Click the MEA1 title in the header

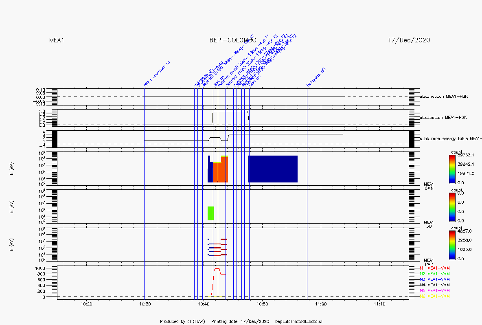pyautogui.click(x=57, y=40)
